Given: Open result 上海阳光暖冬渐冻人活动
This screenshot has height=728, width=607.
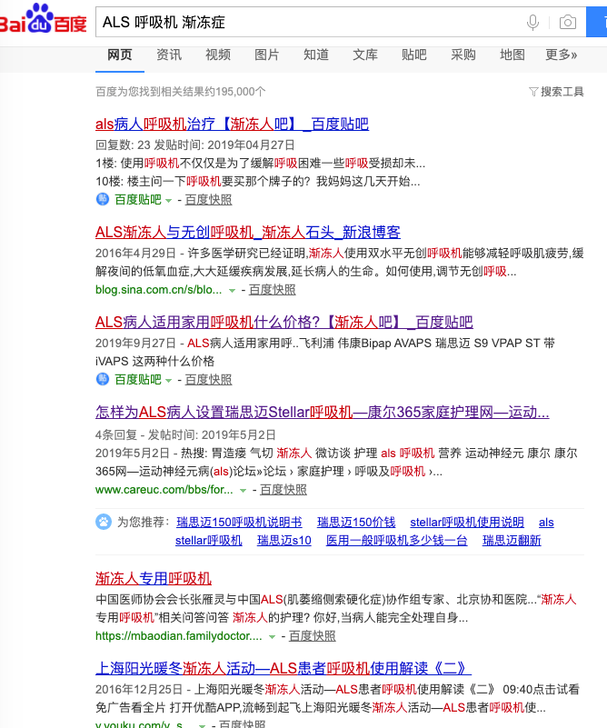Looking at the screenshot, I should click(x=284, y=669).
